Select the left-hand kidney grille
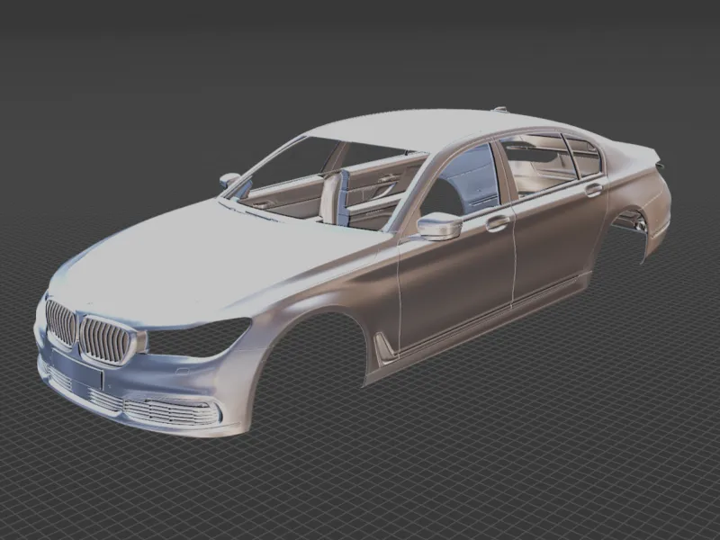This screenshot has height=540, width=720. (60, 322)
